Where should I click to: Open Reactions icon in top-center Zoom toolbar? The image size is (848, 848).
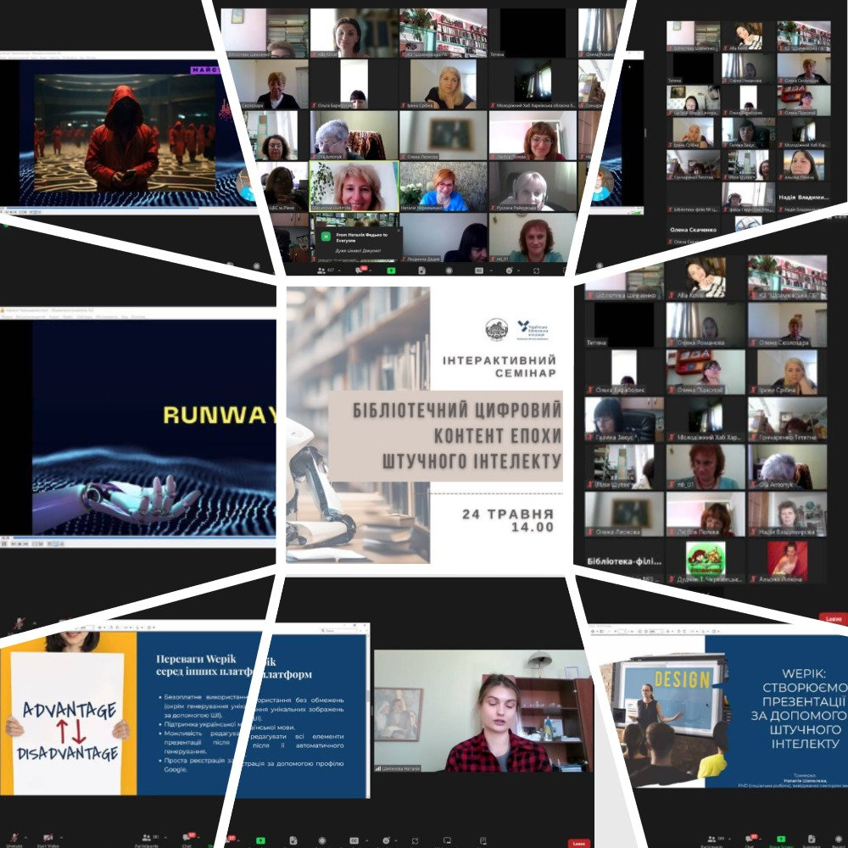pos(509,271)
